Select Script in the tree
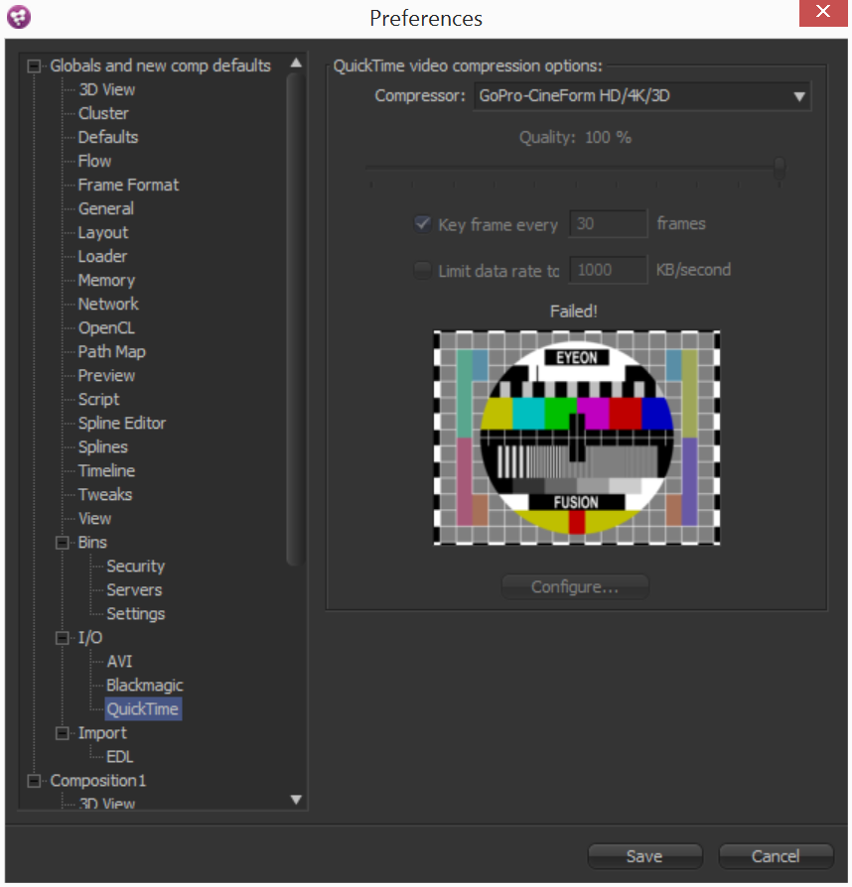Screen dimensions: 852x887 (x=98, y=400)
